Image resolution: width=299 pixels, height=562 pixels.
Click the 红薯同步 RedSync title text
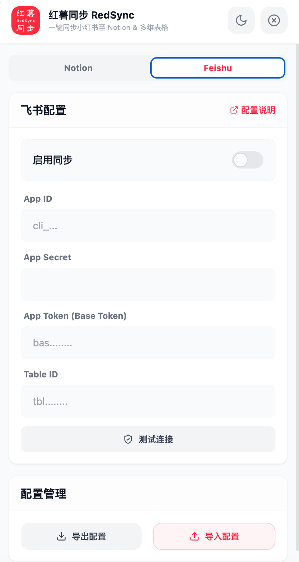[91, 15]
